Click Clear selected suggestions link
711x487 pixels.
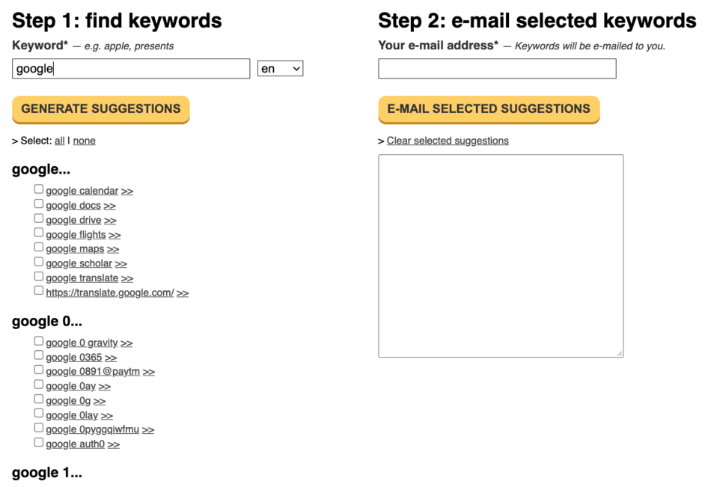click(448, 141)
